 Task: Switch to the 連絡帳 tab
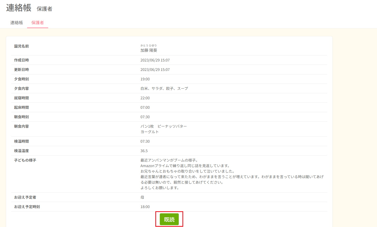coord(16,23)
